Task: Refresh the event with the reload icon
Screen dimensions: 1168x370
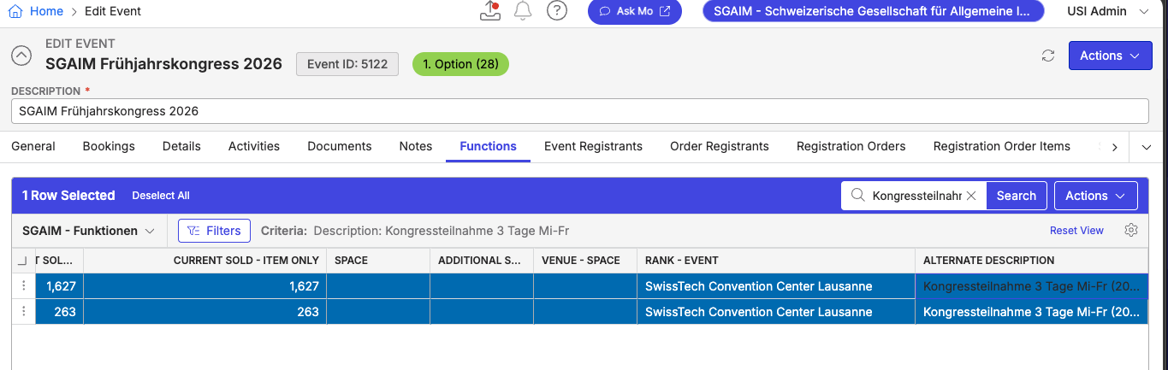Action: click(x=1047, y=56)
